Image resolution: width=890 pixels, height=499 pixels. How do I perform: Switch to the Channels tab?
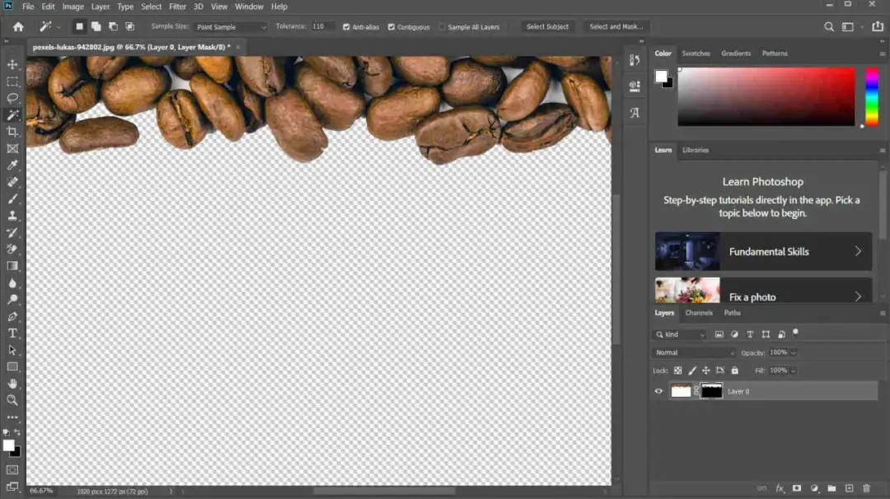699,313
